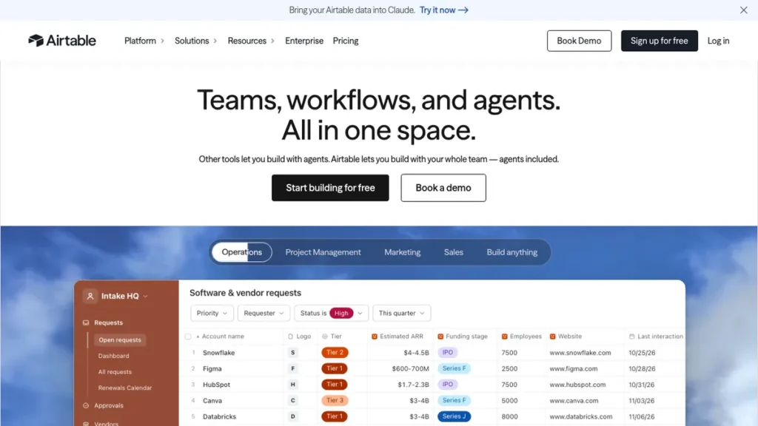Select the Operations tab
This screenshot has width=758, height=426.
(242, 252)
